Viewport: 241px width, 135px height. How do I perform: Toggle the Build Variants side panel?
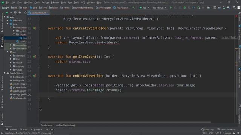tap(2, 83)
